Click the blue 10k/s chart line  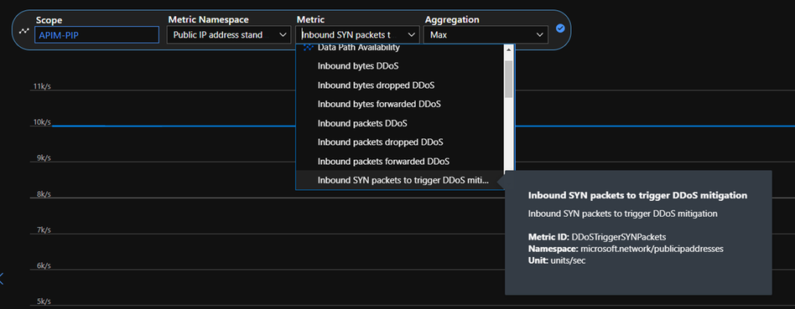[x=173, y=126]
